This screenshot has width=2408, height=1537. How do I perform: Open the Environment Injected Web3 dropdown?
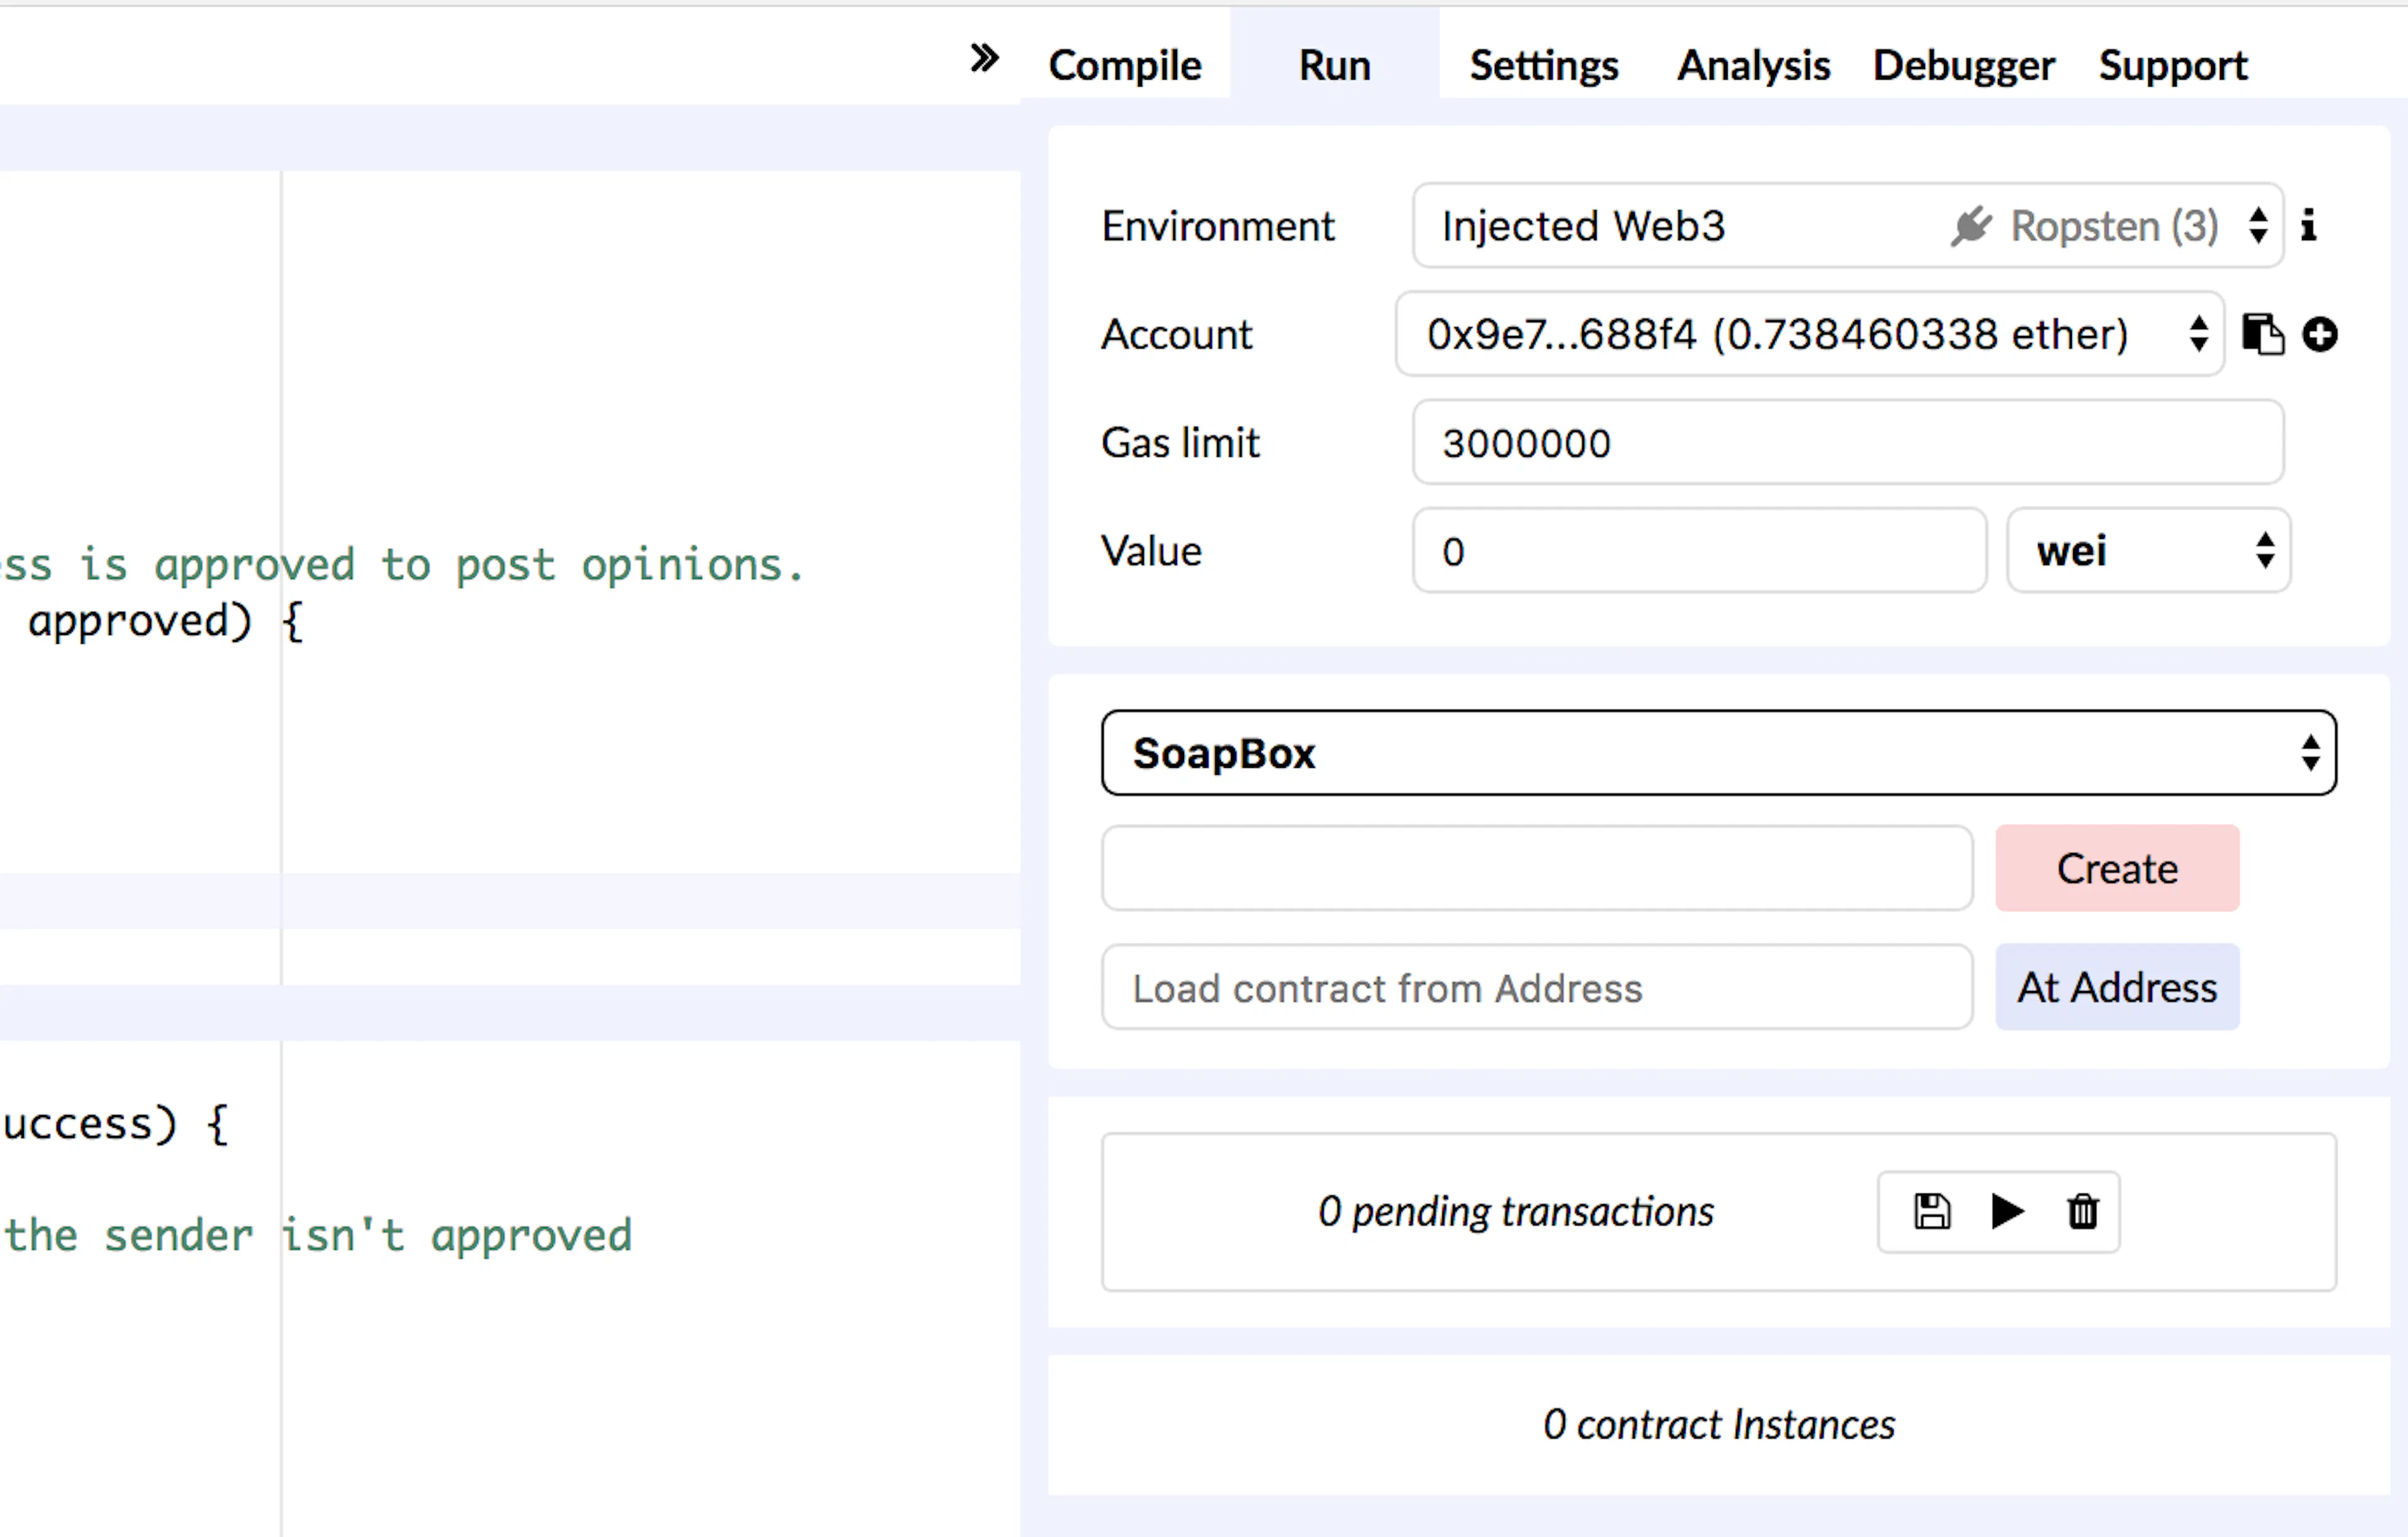tap(1846, 226)
